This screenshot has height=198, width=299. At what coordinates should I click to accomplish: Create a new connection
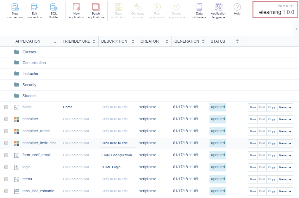[x=15, y=11]
